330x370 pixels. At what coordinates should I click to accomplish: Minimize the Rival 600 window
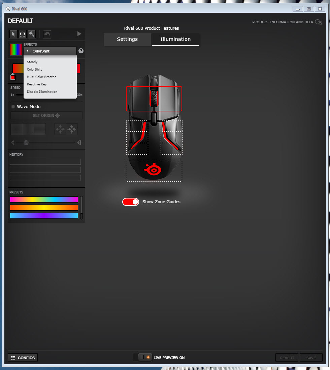tap(298, 9)
